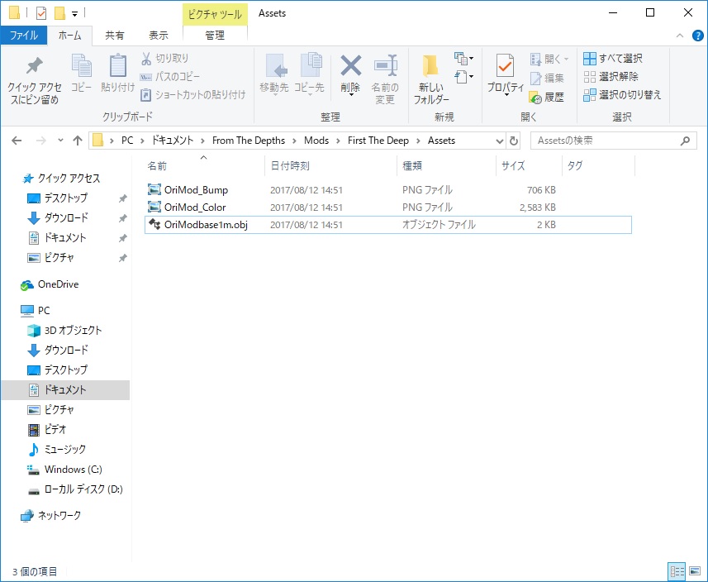Expand the ribbon help chevron at top right
Screen dimensions: 708x582
[x=678, y=36]
